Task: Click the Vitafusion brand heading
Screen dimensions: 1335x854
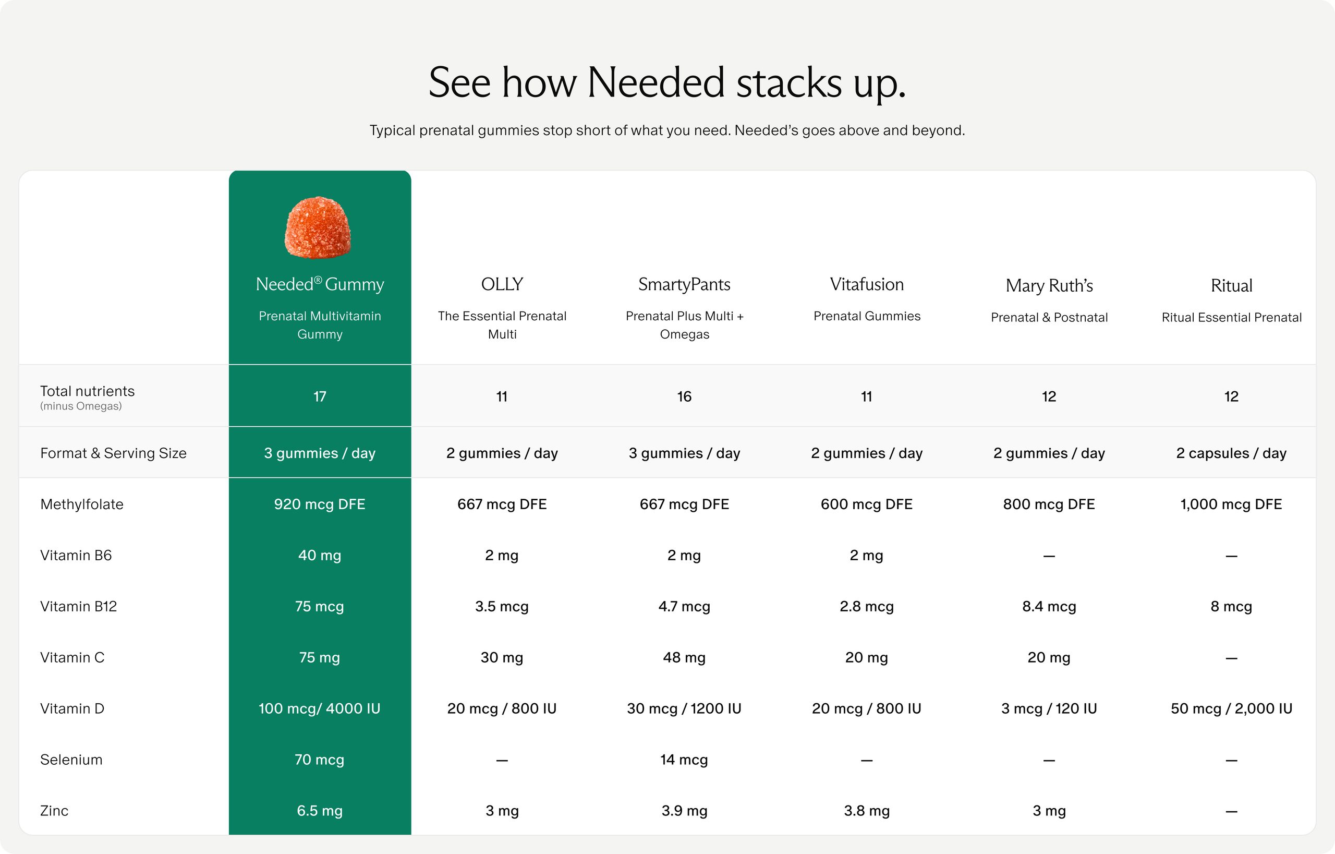Action: [x=867, y=284]
